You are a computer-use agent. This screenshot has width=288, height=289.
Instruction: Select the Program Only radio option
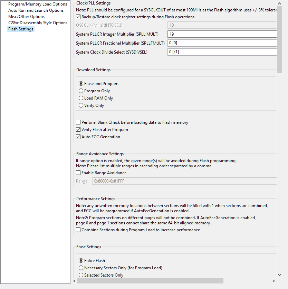pyautogui.click(x=81, y=91)
